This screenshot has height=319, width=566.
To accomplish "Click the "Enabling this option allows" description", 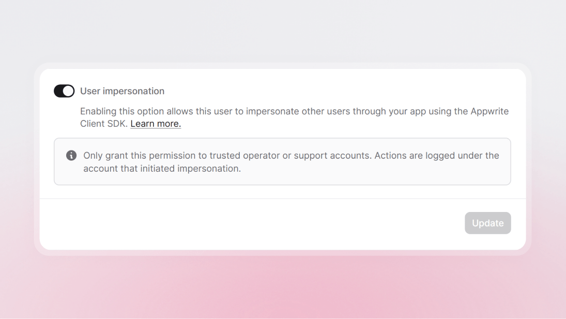I will (x=137, y=111).
